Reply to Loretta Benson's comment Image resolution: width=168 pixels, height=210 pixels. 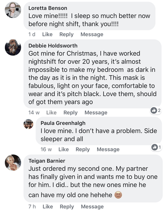tap(66, 35)
